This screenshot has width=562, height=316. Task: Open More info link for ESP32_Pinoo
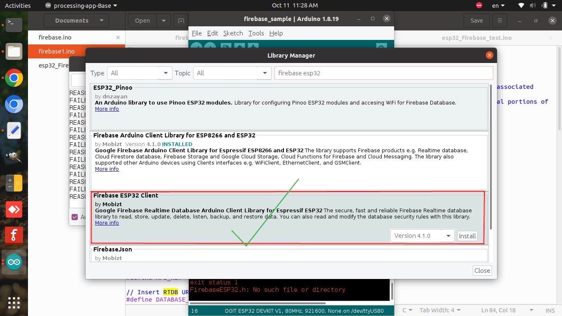[107, 109]
